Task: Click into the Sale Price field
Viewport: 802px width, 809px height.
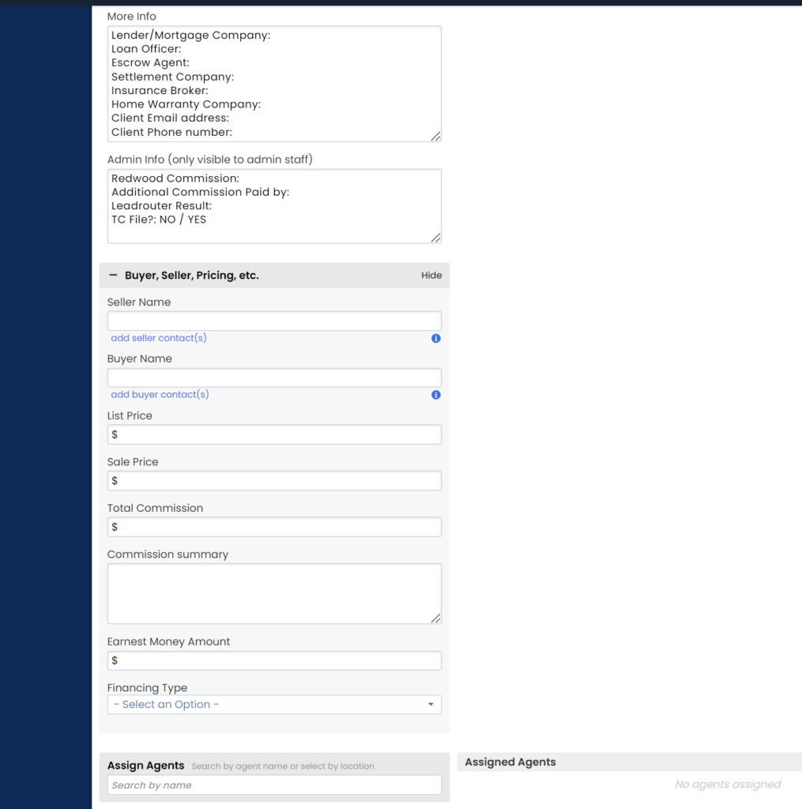Action: point(274,481)
